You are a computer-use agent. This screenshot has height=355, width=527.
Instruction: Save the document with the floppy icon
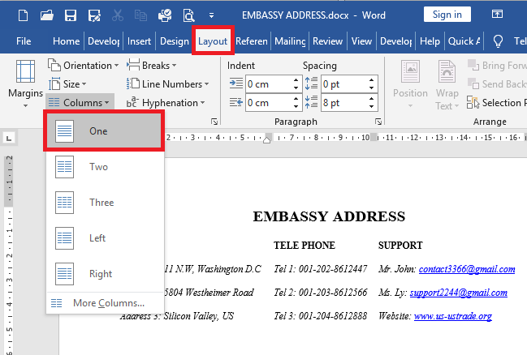click(71, 15)
